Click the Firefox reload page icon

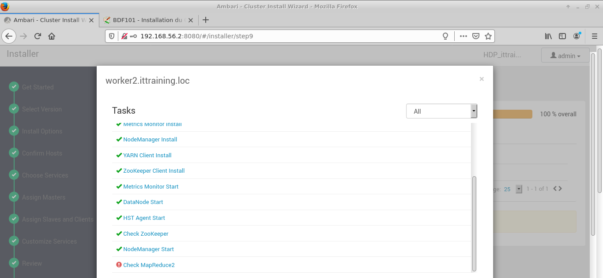click(x=38, y=36)
